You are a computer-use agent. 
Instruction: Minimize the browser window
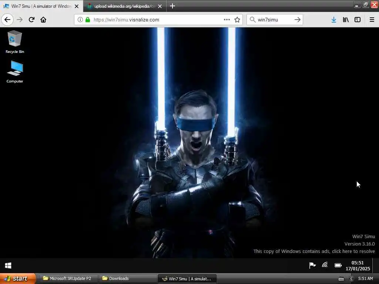[357, 4]
